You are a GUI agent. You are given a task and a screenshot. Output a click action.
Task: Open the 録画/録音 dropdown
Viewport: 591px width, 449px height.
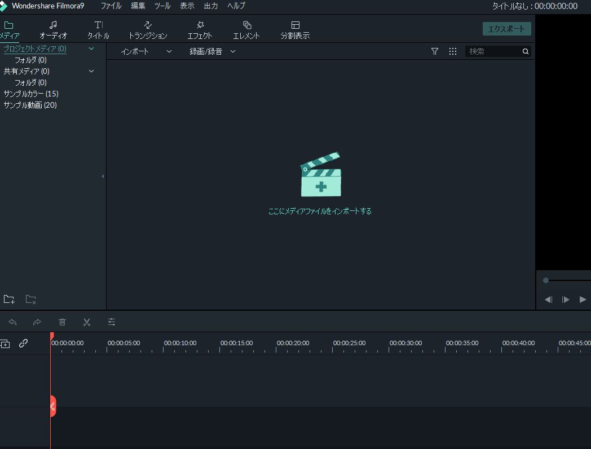213,51
